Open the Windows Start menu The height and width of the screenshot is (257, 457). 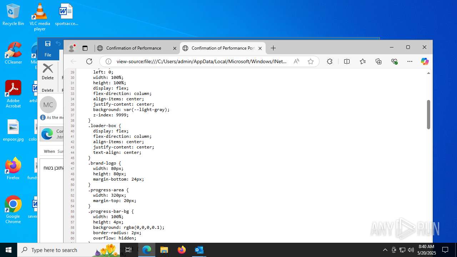pyautogui.click(x=9, y=250)
